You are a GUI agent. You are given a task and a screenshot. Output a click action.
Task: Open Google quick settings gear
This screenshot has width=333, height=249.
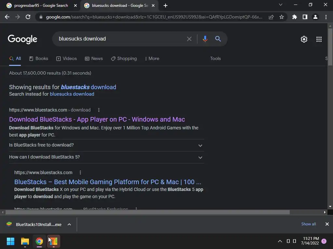[x=304, y=39]
